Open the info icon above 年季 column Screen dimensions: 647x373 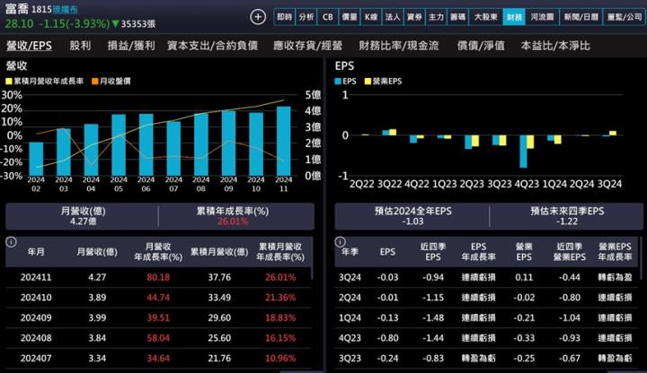(340, 242)
